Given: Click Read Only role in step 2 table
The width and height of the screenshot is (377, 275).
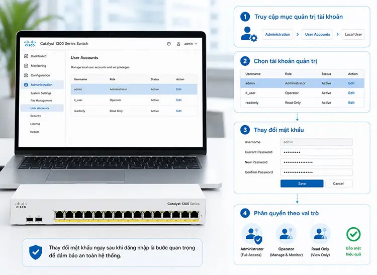Looking at the screenshot, I should tap(293, 103).
